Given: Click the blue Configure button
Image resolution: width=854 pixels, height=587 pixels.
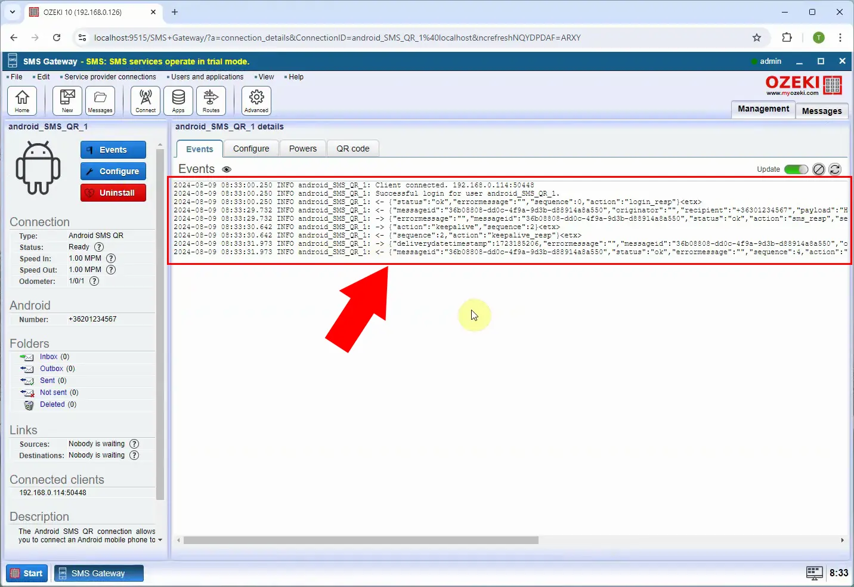Looking at the screenshot, I should 113,171.
